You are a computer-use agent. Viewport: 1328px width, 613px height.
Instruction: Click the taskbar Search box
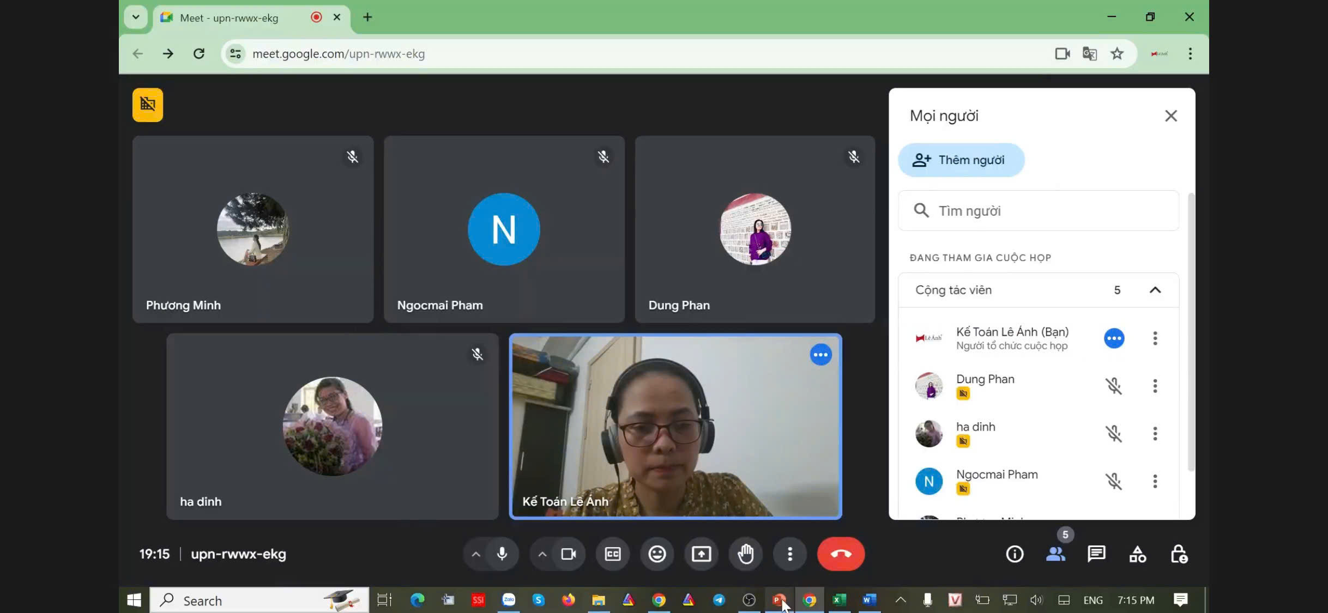pyautogui.click(x=259, y=600)
